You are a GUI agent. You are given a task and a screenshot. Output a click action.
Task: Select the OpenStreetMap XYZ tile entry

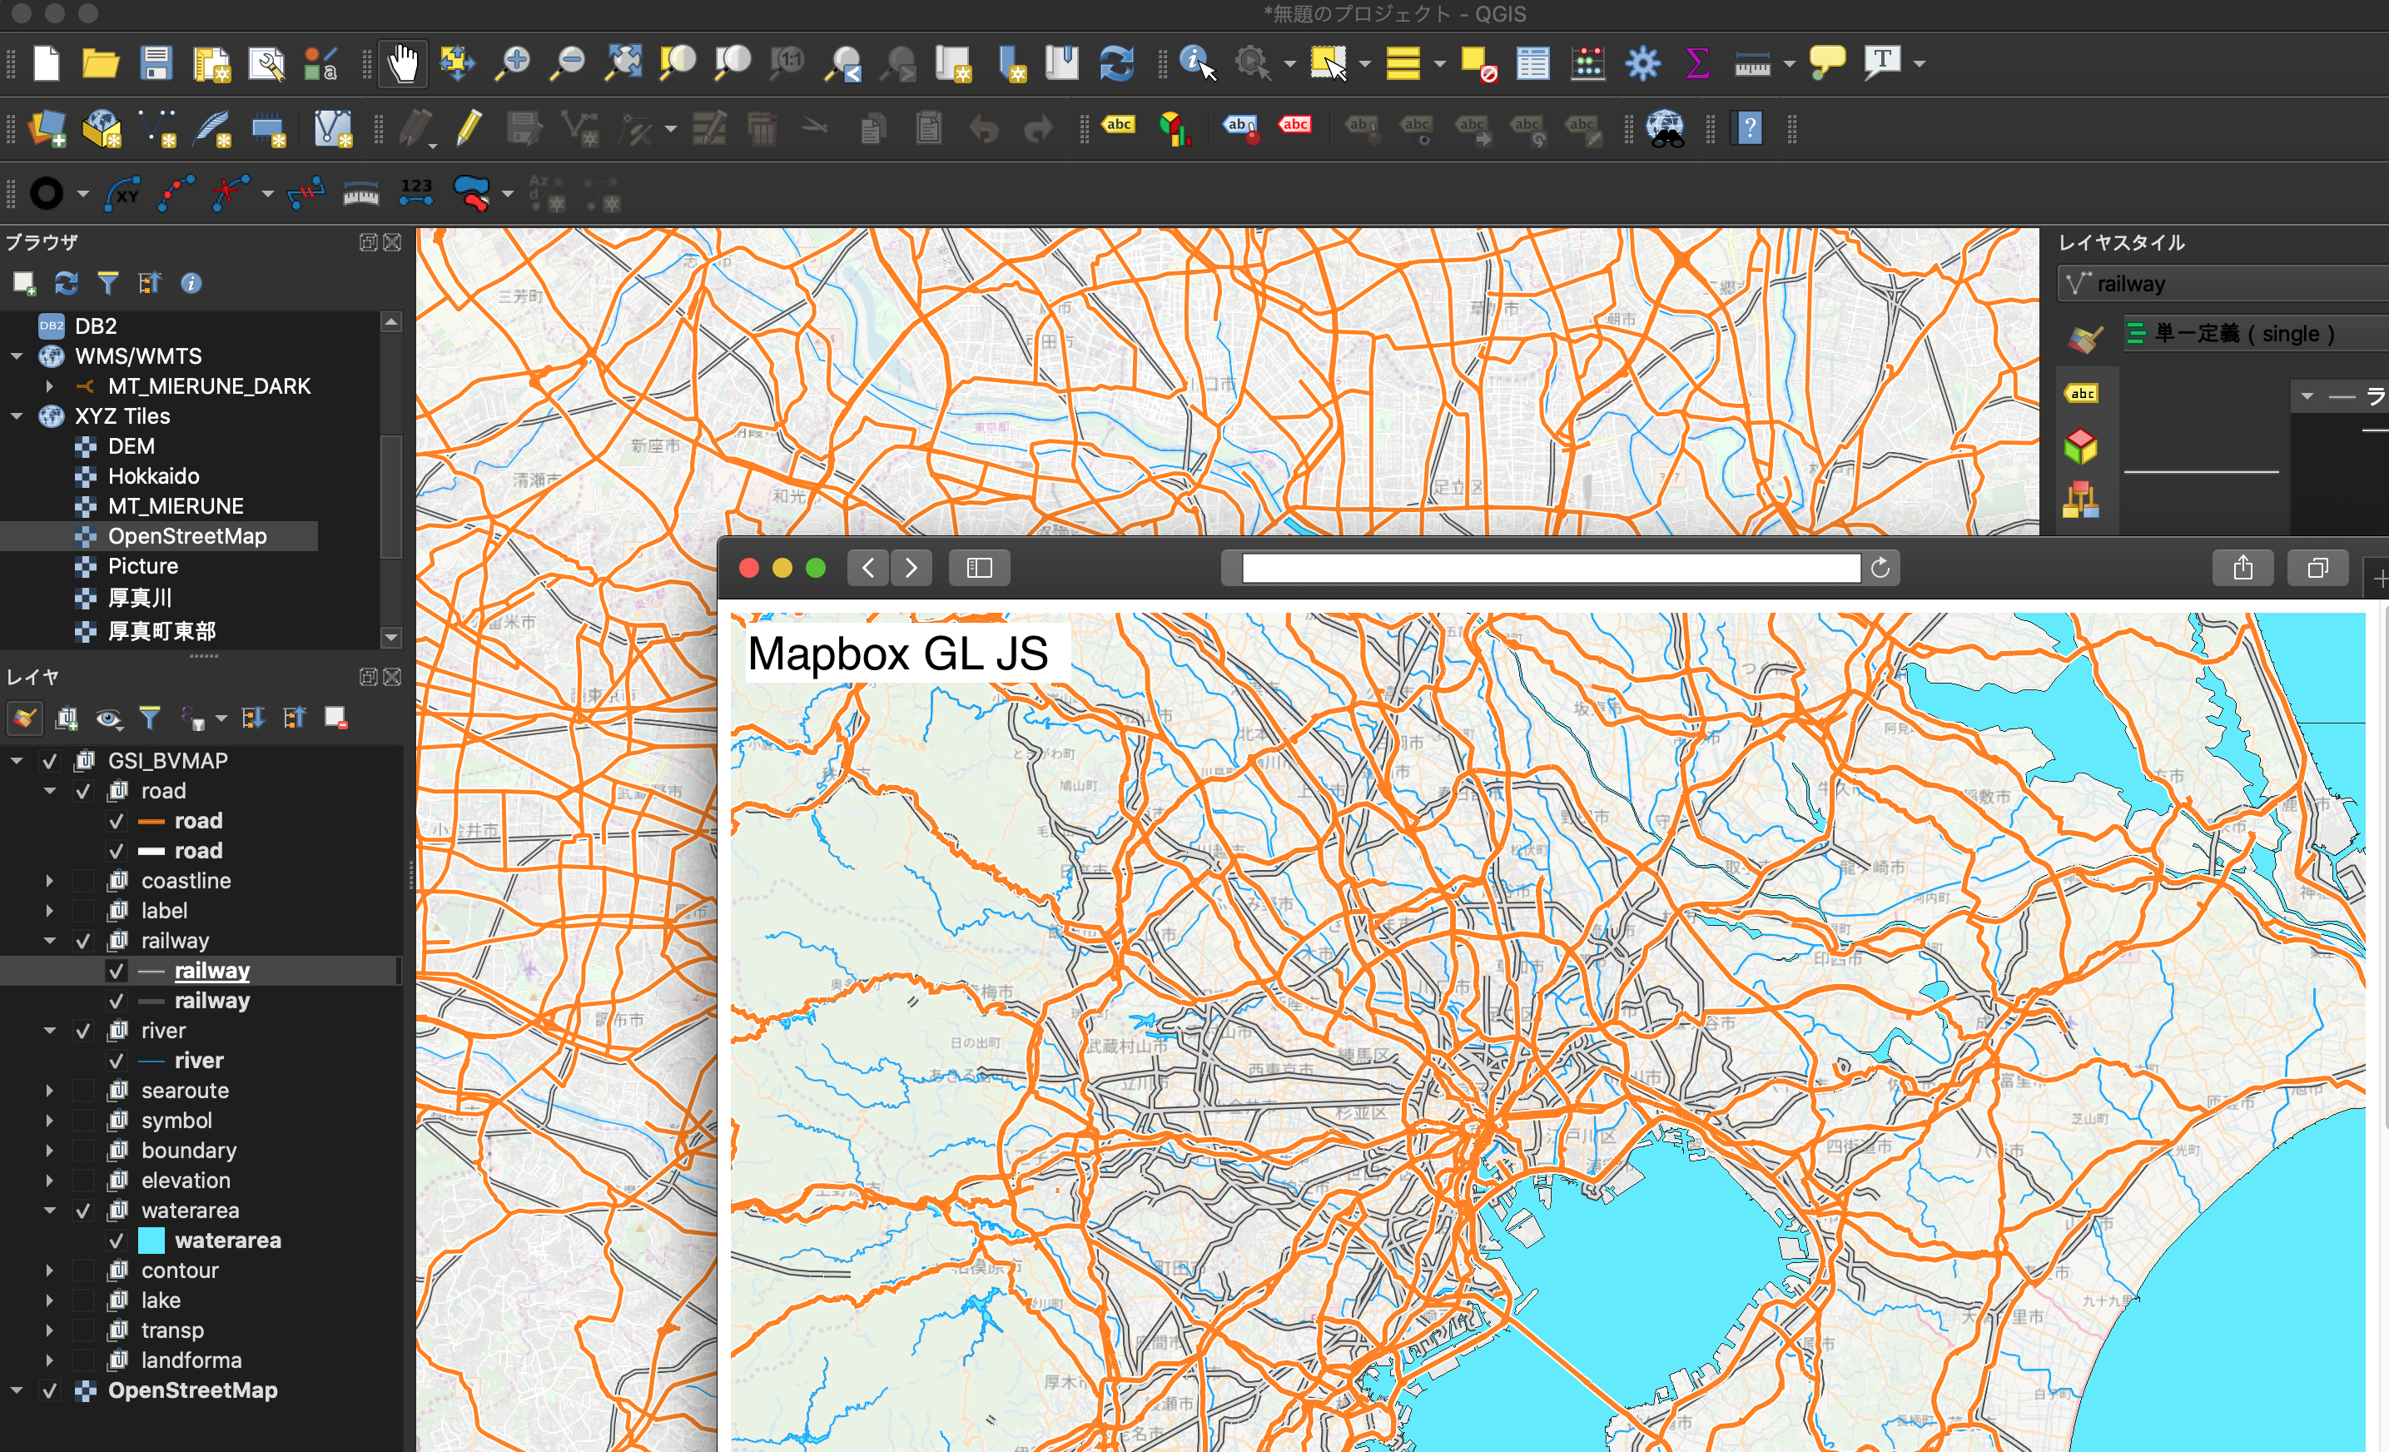pos(187,536)
